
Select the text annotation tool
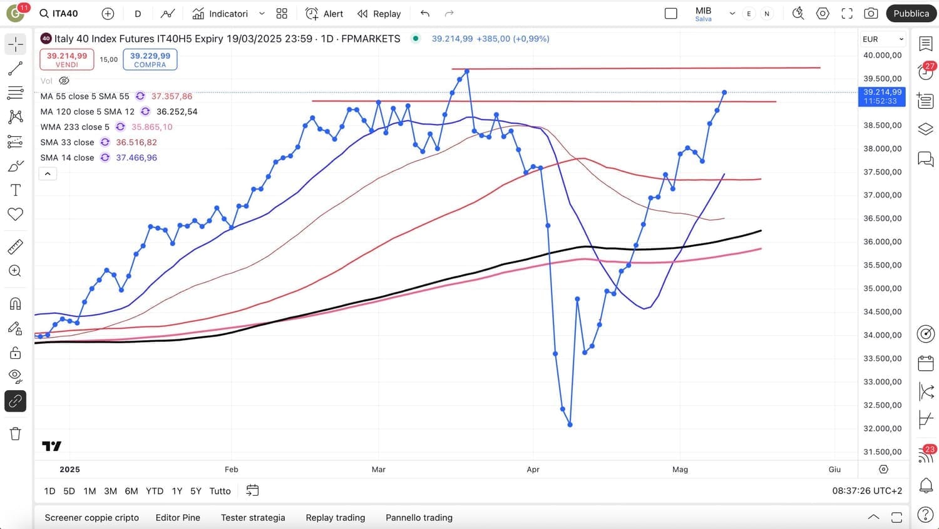coord(15,190)
